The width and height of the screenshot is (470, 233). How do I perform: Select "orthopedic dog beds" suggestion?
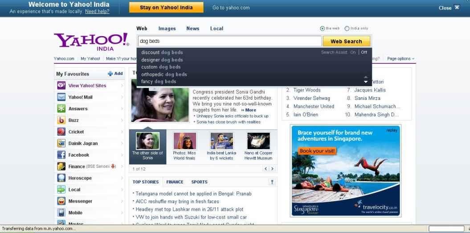[164, 74]
